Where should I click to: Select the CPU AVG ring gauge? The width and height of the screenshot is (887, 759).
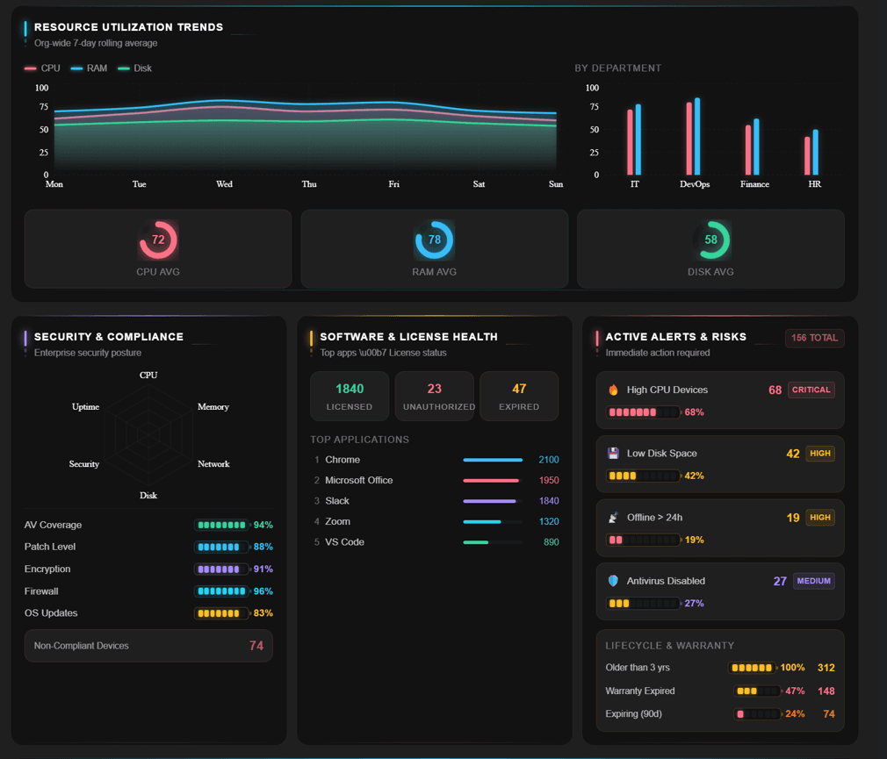(x=158, y=240)
